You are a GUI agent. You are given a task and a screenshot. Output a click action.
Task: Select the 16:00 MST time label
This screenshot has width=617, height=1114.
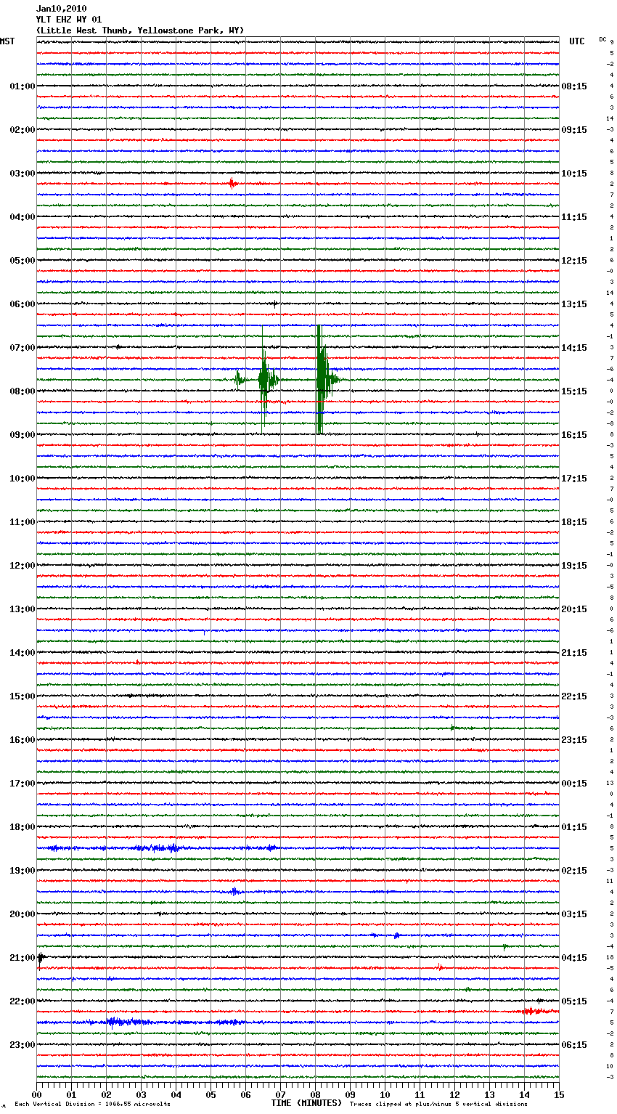click(x=23, y=740)
